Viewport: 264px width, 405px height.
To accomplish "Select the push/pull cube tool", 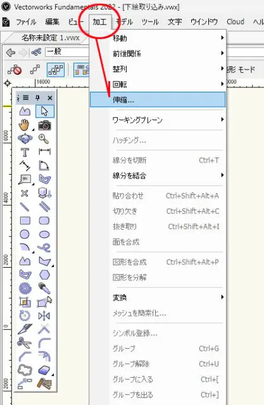I will point(45,193).
